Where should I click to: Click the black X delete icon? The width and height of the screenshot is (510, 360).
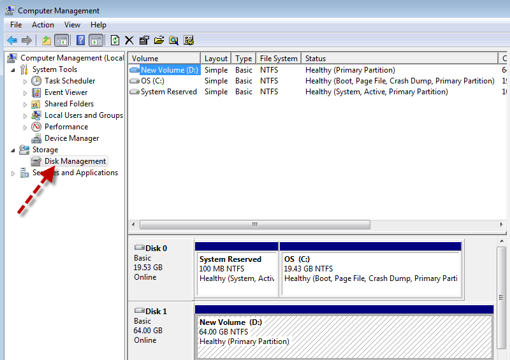click(x=129, y=40)
